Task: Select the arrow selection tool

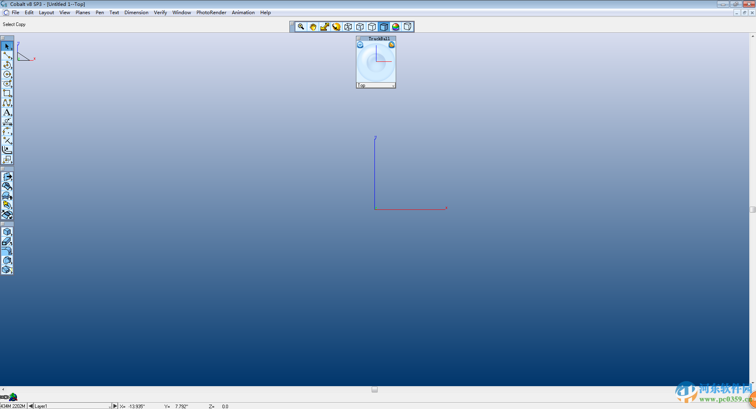Action: (7, 46)
